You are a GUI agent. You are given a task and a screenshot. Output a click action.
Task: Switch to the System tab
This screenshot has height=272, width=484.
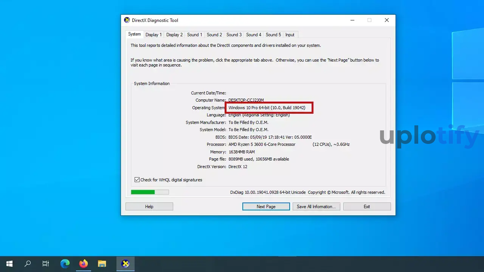[x=135, y=34]
